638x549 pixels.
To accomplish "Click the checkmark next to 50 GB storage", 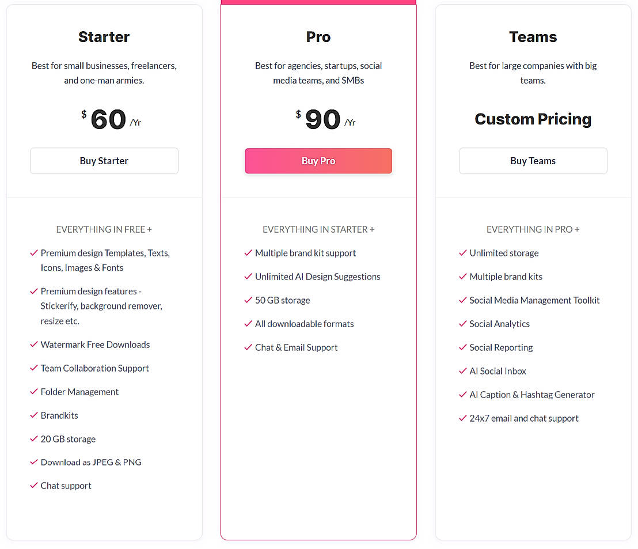I will click(x=248, y=300).
